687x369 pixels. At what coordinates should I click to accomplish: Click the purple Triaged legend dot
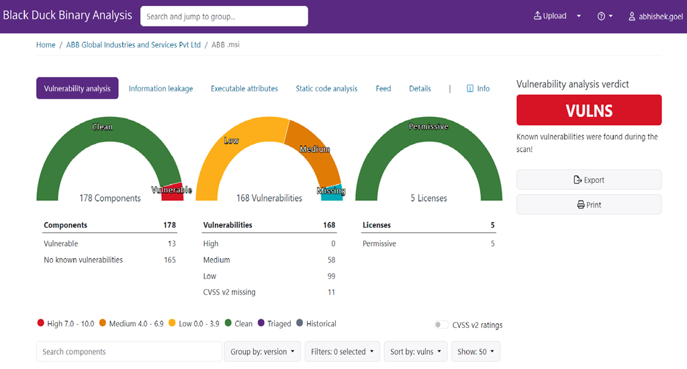click(x=261, y=323)
